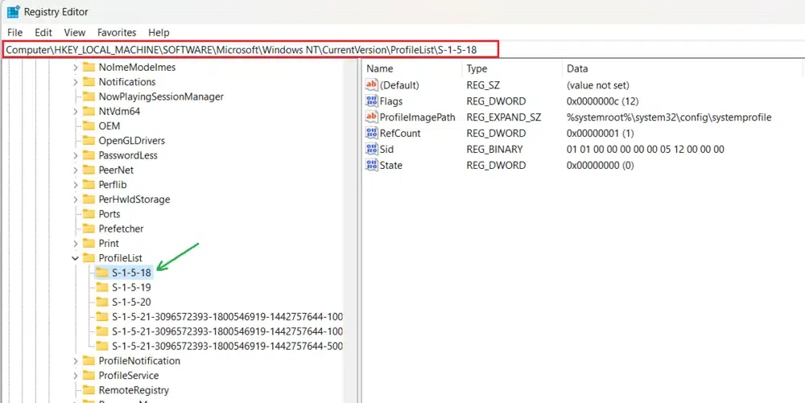805x403 pixels.
Task: Open the File menu
Action: pyautogui.click(x=14, y=32)
